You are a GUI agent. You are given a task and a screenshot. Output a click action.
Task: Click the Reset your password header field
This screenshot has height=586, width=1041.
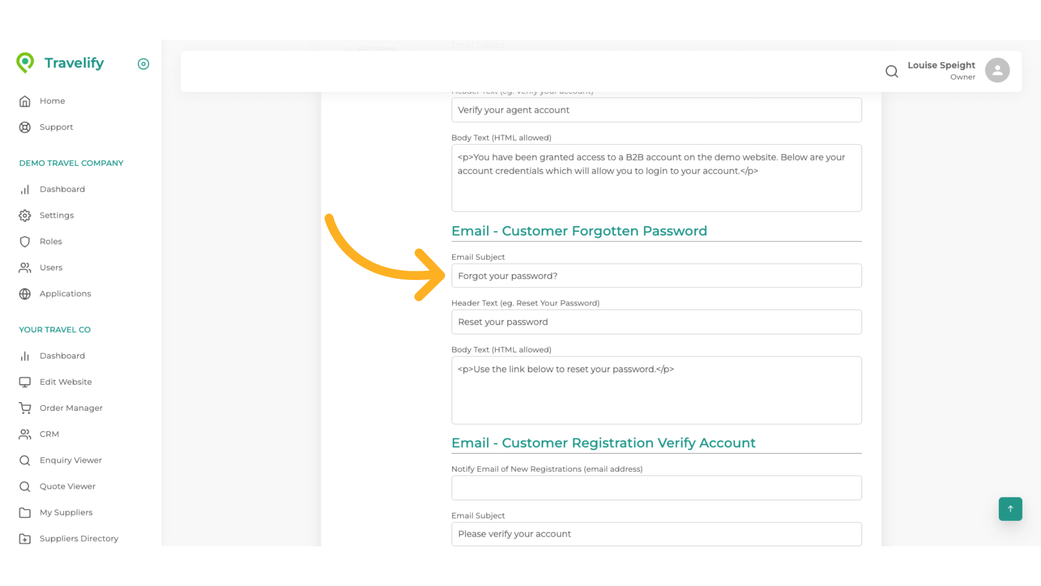pos(656,322)
